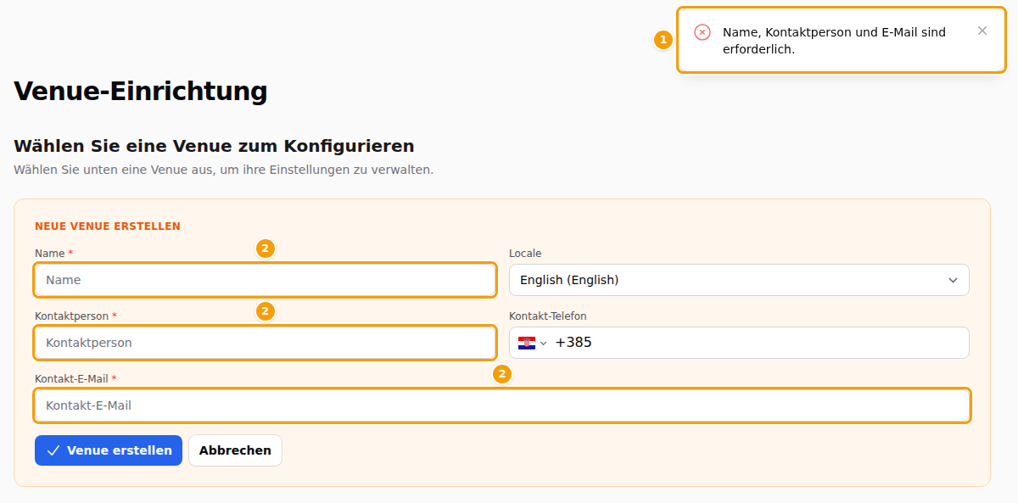Click the orange badge 2 above Kontaktperson field
Viewport: 1018px width, 503px height.
point(266,311)
